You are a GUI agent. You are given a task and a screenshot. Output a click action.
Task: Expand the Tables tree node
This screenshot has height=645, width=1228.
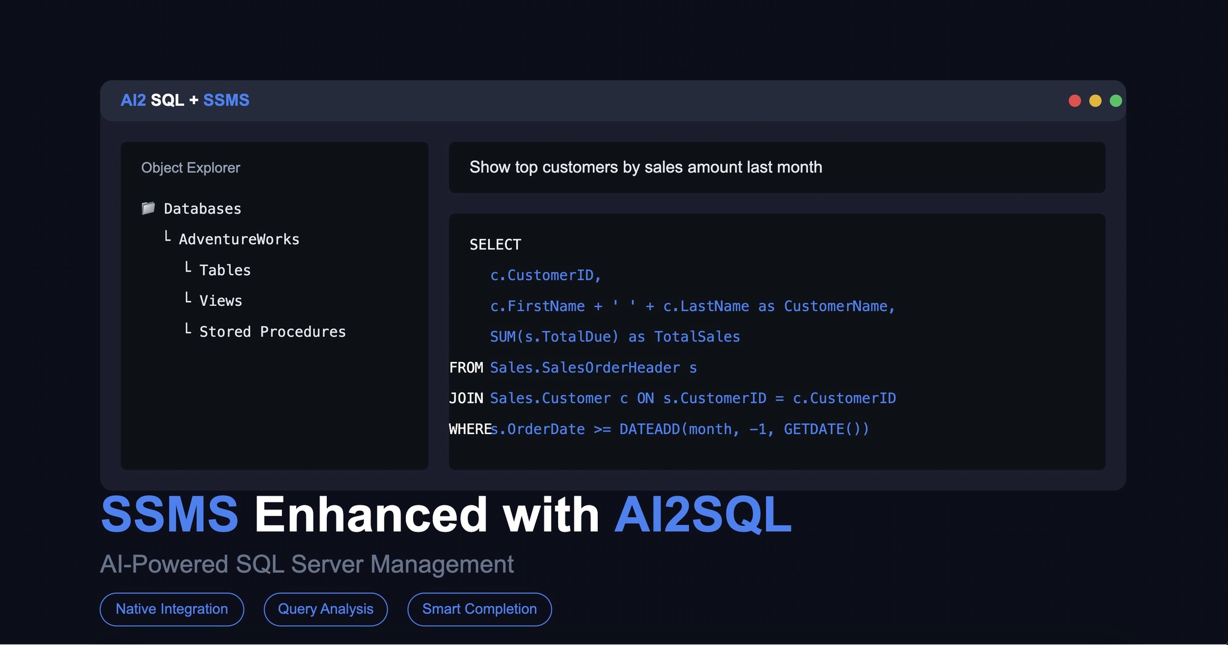(x=225, y=270)
